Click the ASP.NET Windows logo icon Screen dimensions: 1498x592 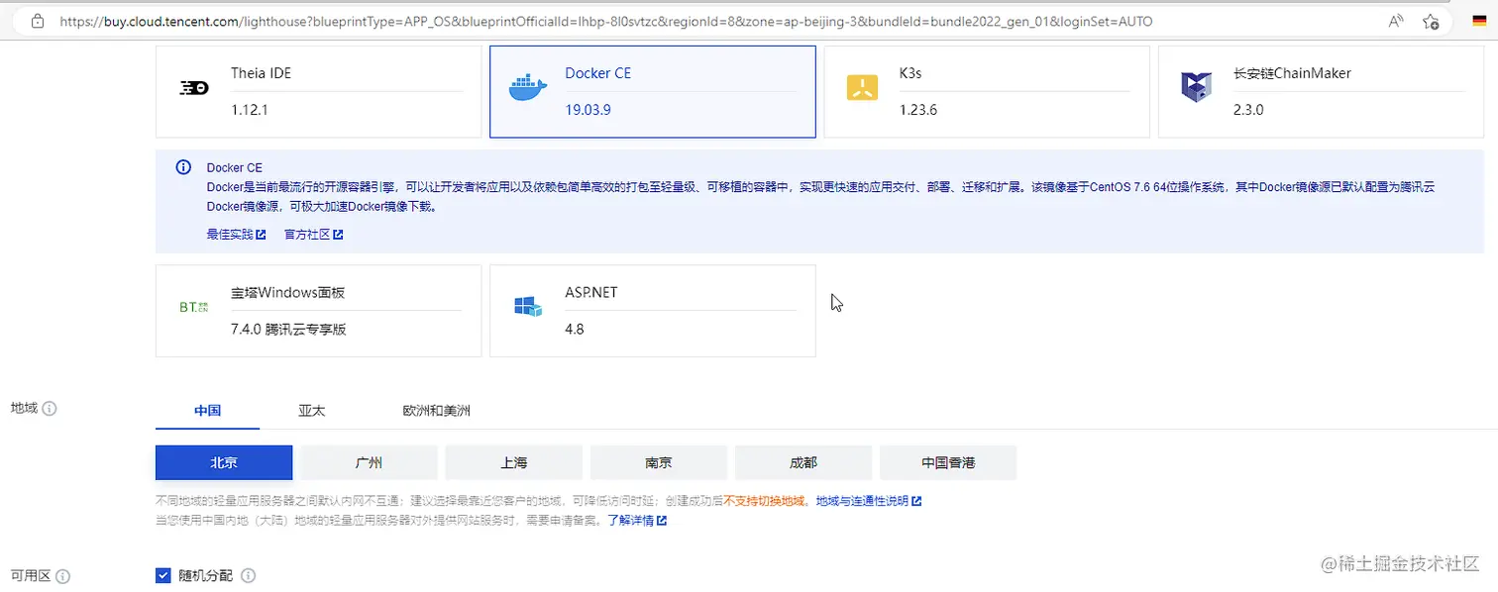tap(527, 307)
